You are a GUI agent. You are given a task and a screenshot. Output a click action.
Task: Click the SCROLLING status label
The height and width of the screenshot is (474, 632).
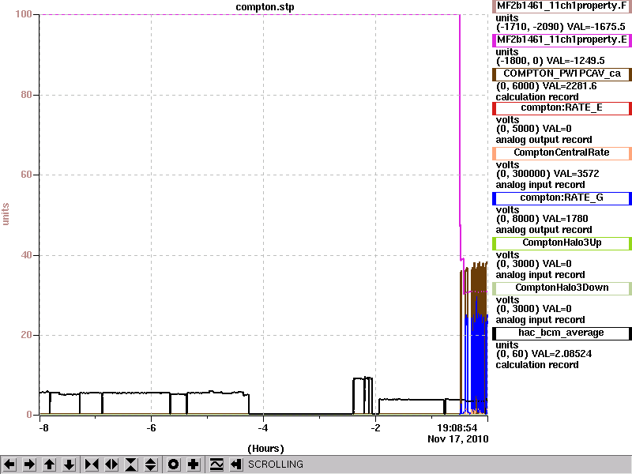point(275,465)
